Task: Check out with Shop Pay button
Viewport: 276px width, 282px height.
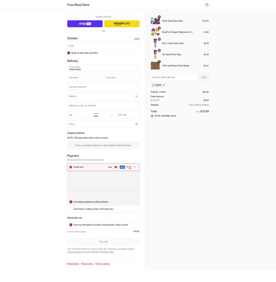Action: (85, 24)
